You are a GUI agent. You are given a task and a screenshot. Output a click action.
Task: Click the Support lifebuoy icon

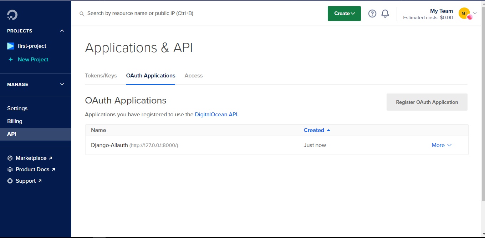10,181
